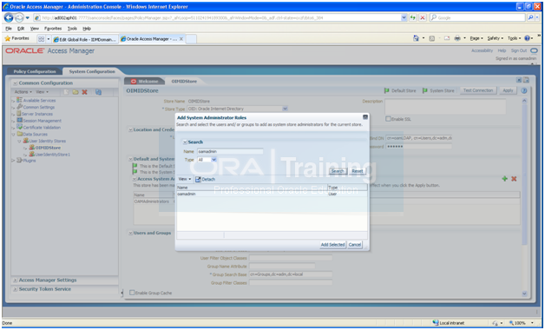
Task: Click the red X remove administrator icon
Action: point(514,179)
